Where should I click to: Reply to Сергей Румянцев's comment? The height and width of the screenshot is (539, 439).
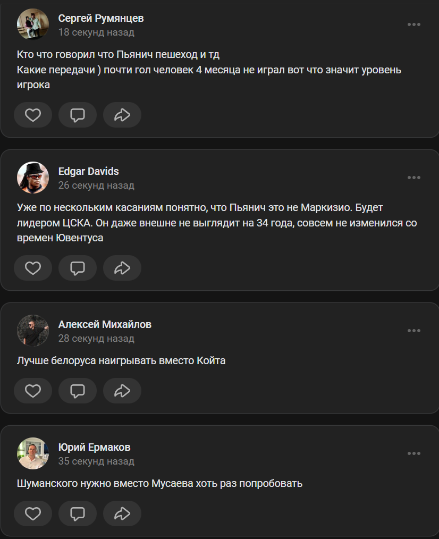pyautogui.click(x=78, y=115)
